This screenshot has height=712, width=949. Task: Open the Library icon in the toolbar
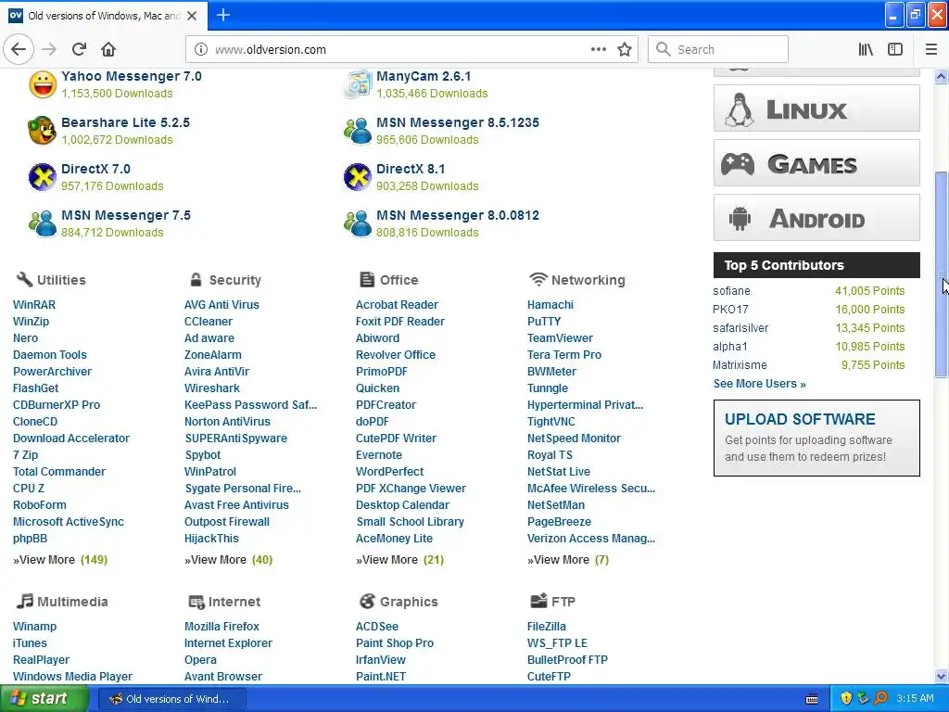866,49
